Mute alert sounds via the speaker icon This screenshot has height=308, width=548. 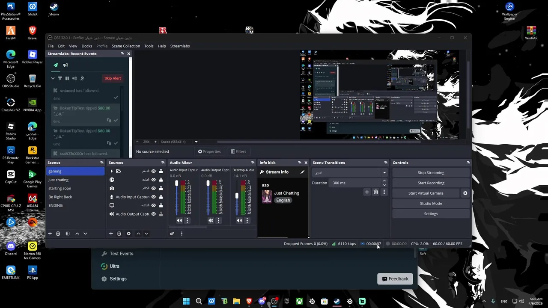pos(74,78)
